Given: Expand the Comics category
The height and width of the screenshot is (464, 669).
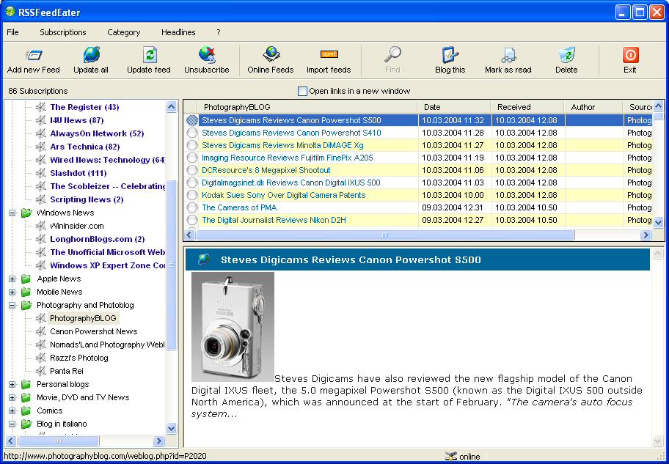Looking at the screenshot, I should [12, 410].
